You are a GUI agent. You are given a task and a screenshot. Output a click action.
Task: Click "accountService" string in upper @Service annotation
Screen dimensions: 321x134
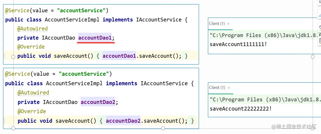(81, 11)
